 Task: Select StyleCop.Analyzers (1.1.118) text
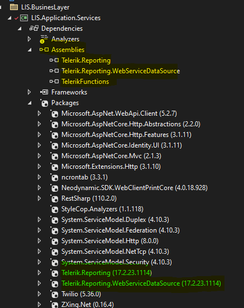pos(102,209)
